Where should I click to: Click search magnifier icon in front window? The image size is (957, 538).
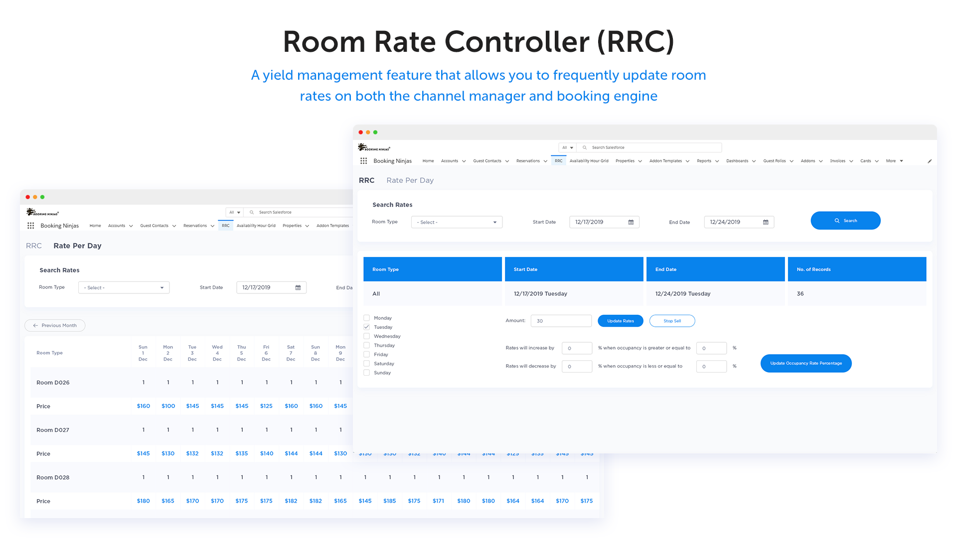point(585,147)
